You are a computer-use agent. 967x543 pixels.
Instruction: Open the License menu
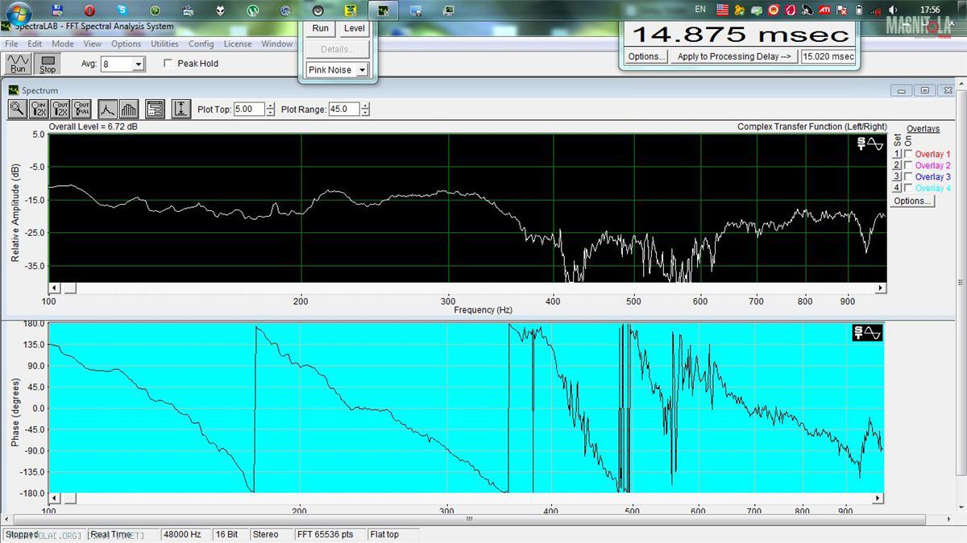click(238, 44)
